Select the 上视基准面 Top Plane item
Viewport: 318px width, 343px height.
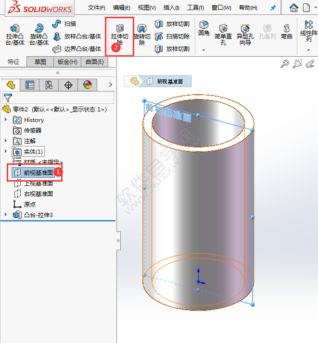[x=33, y=184]
